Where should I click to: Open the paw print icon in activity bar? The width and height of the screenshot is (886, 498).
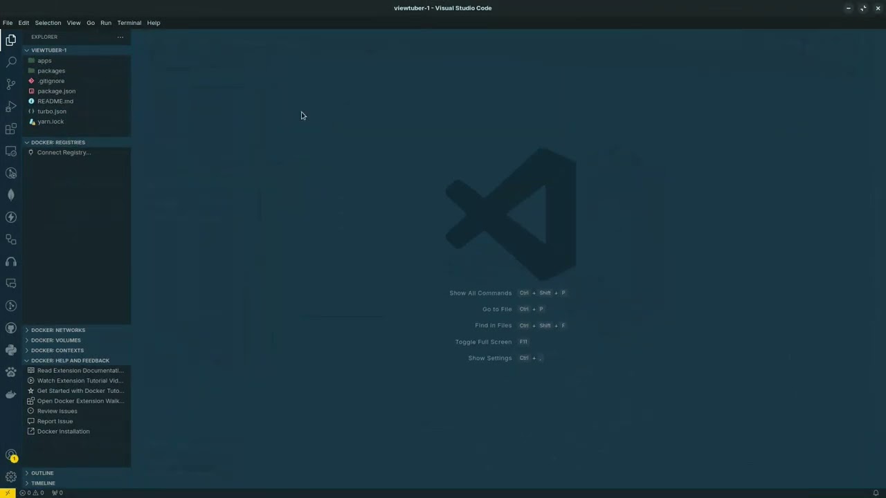tap(10, 372)
